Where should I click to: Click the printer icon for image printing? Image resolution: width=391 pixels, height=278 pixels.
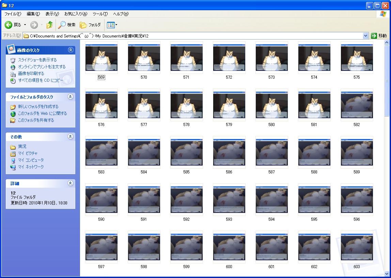13,74
